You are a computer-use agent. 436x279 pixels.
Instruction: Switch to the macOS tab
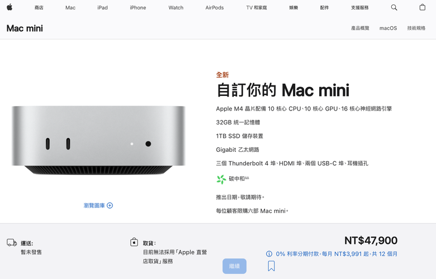[x=388, y=28]
